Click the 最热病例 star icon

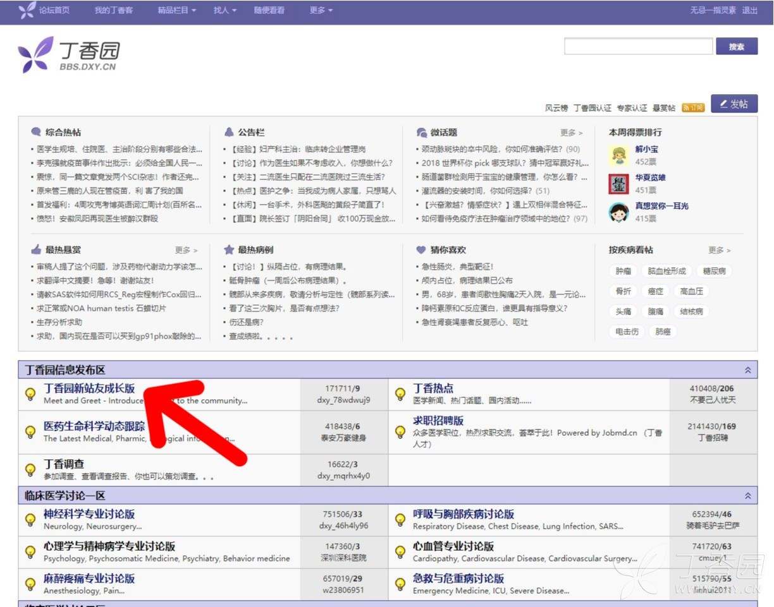229,249
